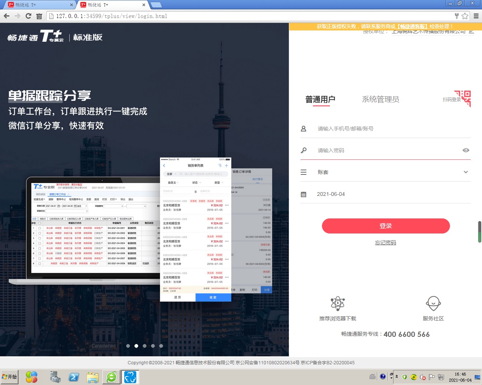Screen dimensions: 482x385
Task: Open the calendar icon next to 2021-06-04
Action: (x=304, y=194)
